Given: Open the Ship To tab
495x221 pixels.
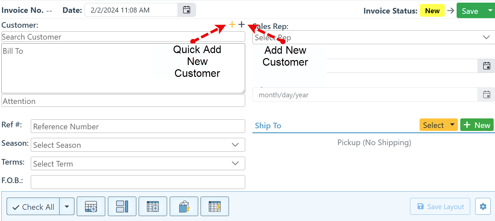Looking at the screenshot, I should click(x=268, y=126).
